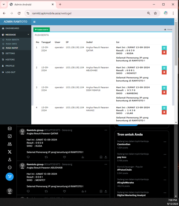Viewport: 179px width, 206px height.
Task: Edit the ABUDHABI result row
Action: point(164,68)
